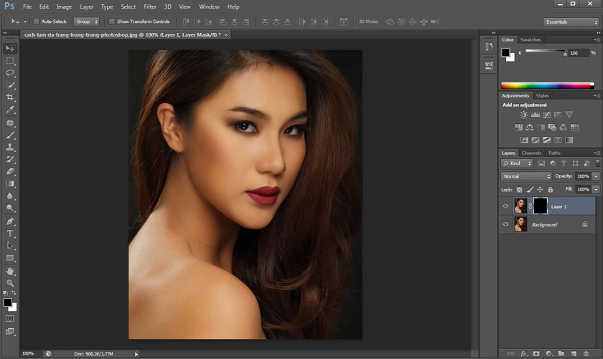The height and width of the screenshot is (359, 603).
Task: Hide the Background layer with eye icon
Action: [505, 225]
